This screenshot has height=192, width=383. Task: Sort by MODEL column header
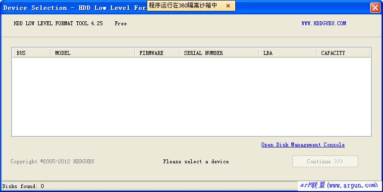[x=93, y=53]
